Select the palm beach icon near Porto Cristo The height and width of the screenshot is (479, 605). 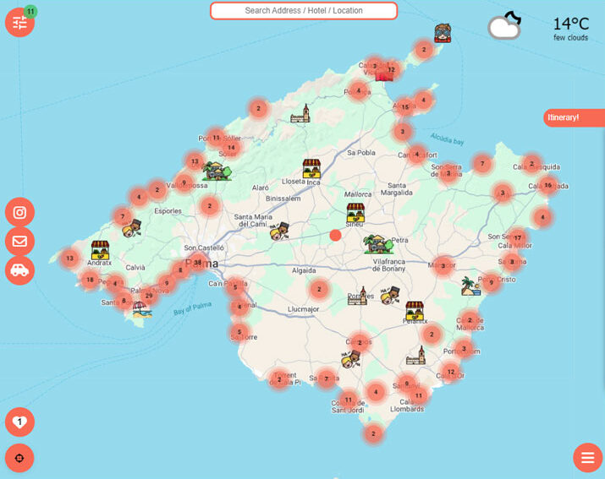[471, 286]
